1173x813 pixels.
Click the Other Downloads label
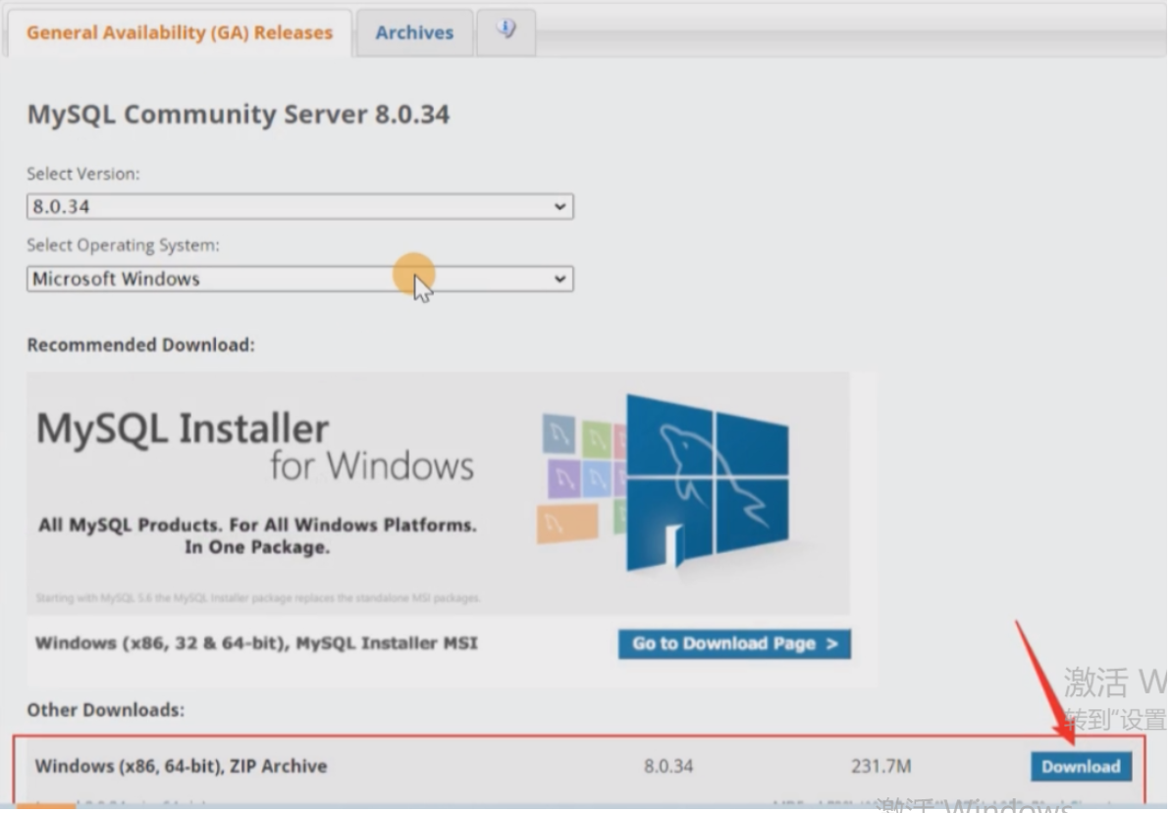(105, 710)
